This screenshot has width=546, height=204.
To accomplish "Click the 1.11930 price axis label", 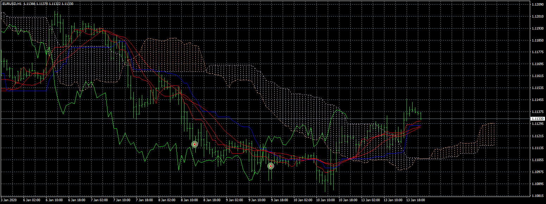I will coord(538,28).
